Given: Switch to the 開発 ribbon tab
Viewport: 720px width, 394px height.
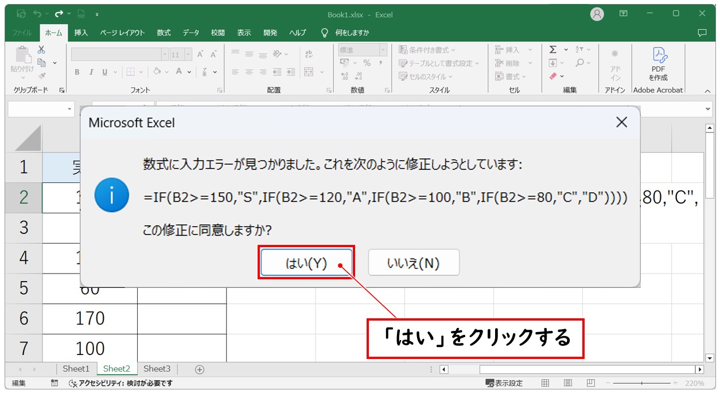Looking at the screenshot, I should pyautogui.click(x=270, y=33).
